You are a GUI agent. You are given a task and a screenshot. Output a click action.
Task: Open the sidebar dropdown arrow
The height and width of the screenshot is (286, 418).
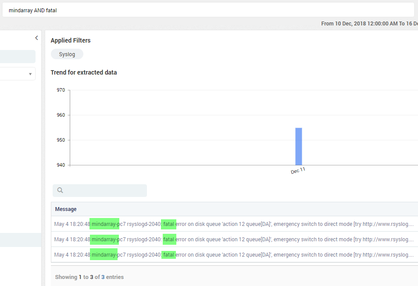[x=30, y=74]
